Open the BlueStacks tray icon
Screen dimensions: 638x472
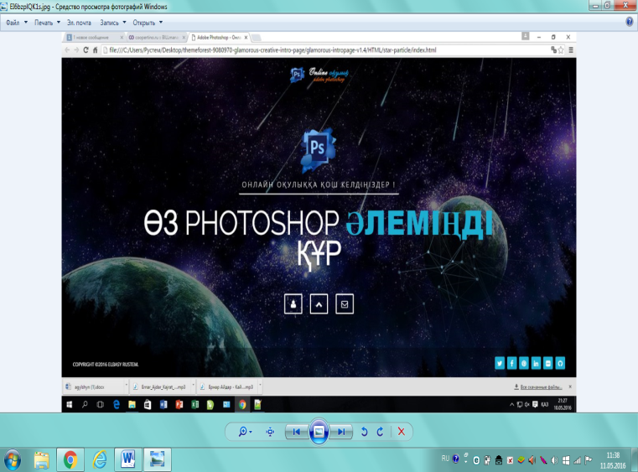[521, 460]
